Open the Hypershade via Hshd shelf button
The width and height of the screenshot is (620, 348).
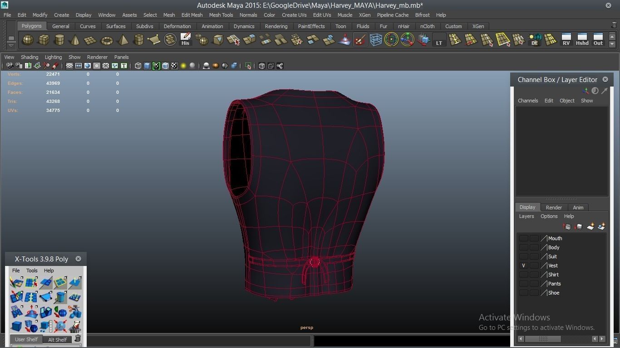(x=582, y=40)
